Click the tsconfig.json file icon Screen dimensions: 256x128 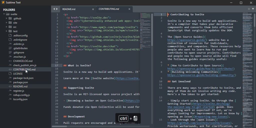(x=10, y=99)
